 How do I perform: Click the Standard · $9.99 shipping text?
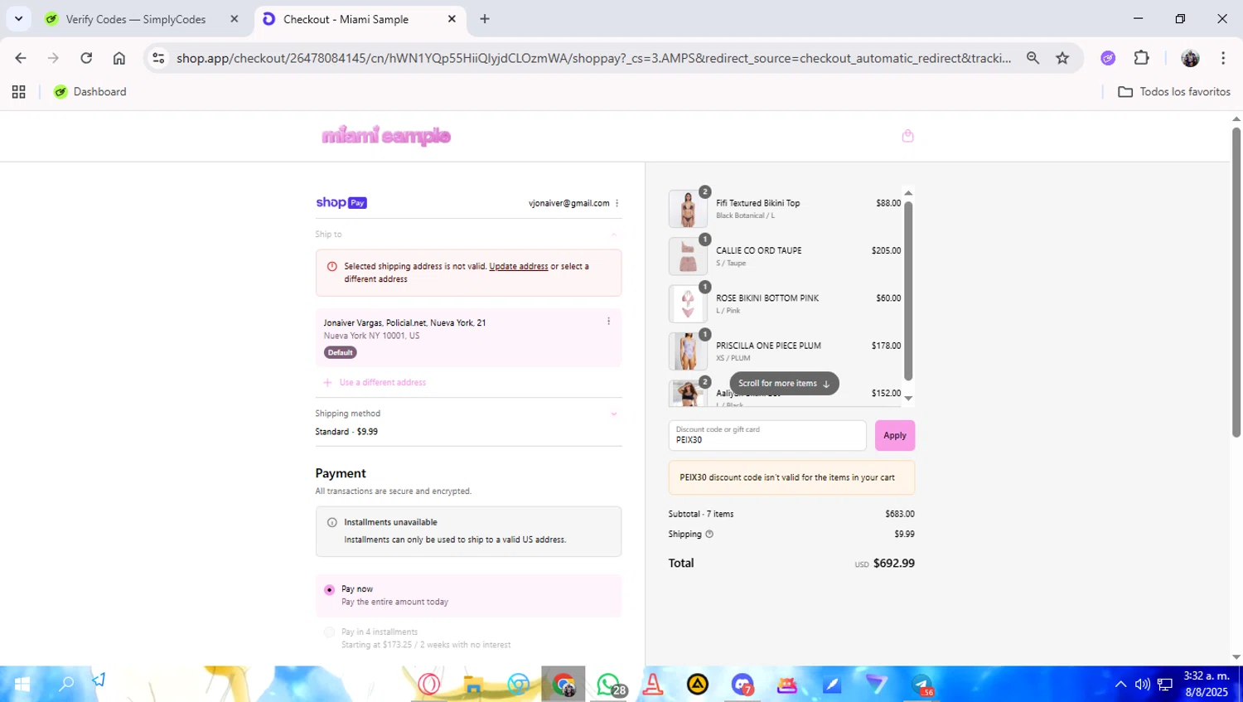point(346,432)
